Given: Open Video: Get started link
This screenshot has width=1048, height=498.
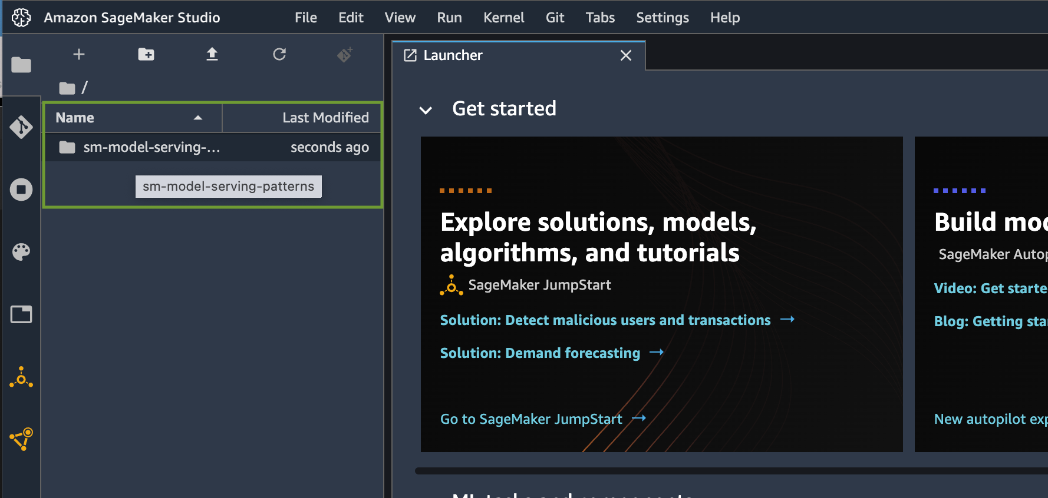Looking at the screenshot, I should pos(990,288).
